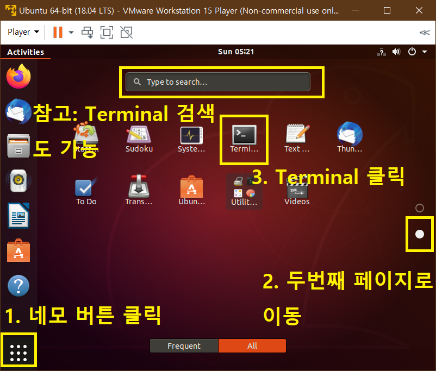Click the Show Applications grid button

pyautogui.click(x=18, y=353)
